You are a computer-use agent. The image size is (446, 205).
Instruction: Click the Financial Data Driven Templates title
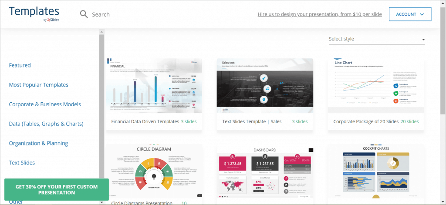(145, 121)
